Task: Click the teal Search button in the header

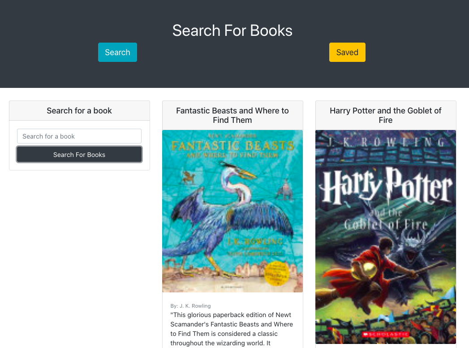Action: (x=117, y=52)
